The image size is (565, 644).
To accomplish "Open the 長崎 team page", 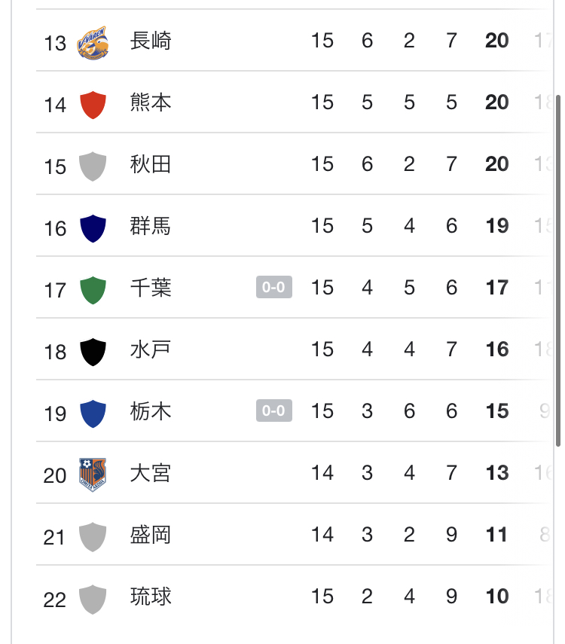I will point(151,41).
